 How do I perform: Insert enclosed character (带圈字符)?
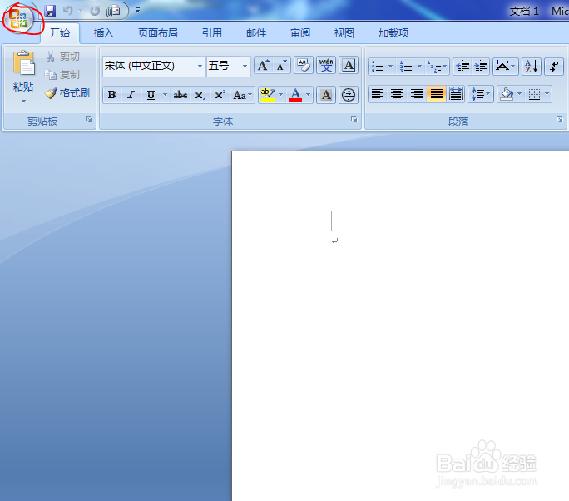[349, 95]
